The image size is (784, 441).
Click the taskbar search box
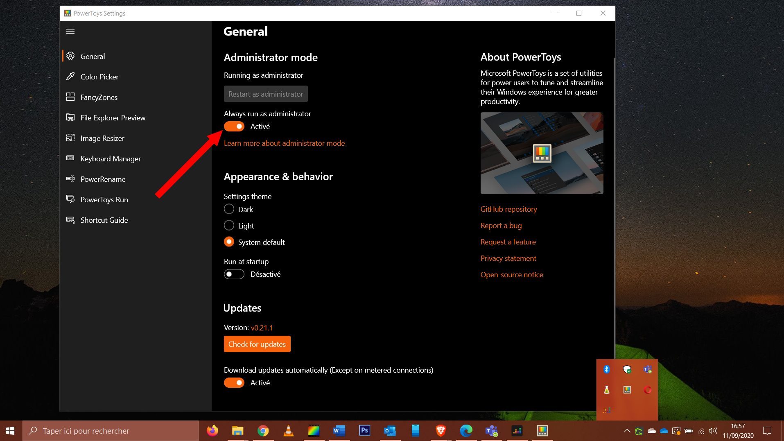(x=111, y=431)
